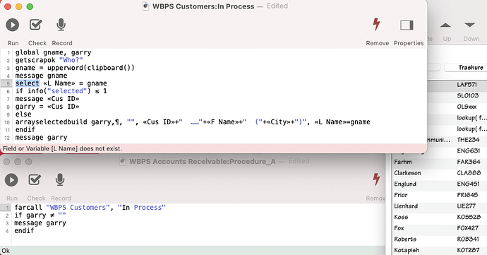Viewport: 487px width, 255px height.
Task: Click line 10 'arrayselectedbuild garry' statement
Action: pos(193,122)
